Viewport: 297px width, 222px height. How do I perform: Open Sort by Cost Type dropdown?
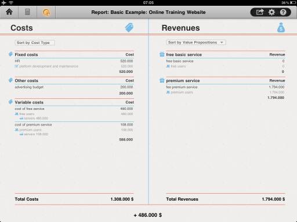(35, 43)
